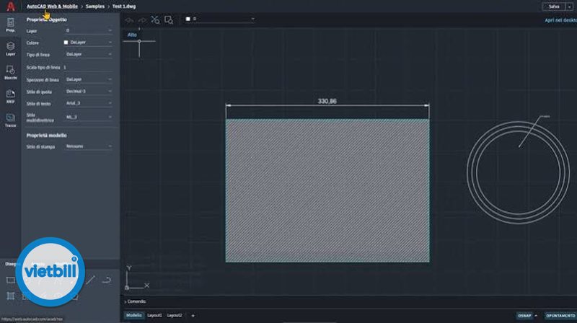Viewport: 577px width, 323px height.
Task: Select the rectangle draw tool
Action: (x=10, y=280)
